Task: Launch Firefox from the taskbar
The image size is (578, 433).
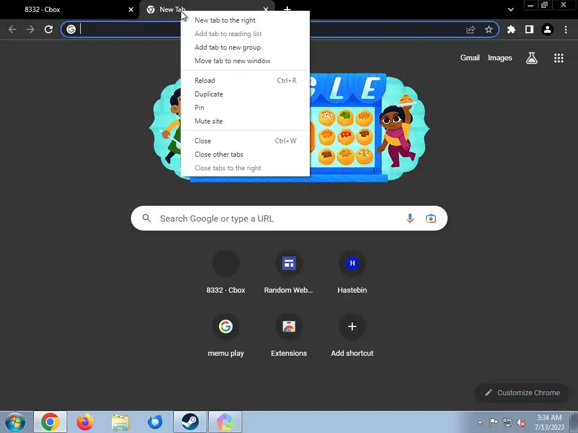Action: pyautogui.click(x=85, y=422)
